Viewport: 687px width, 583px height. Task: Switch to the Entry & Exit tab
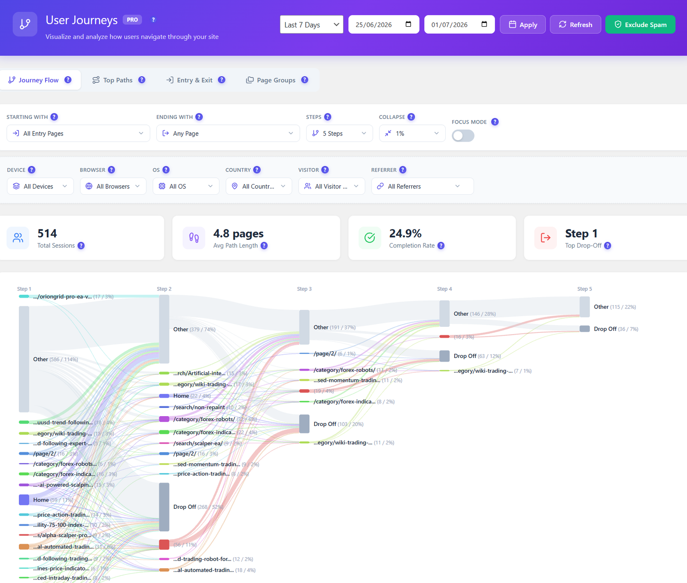coord(195,80)
